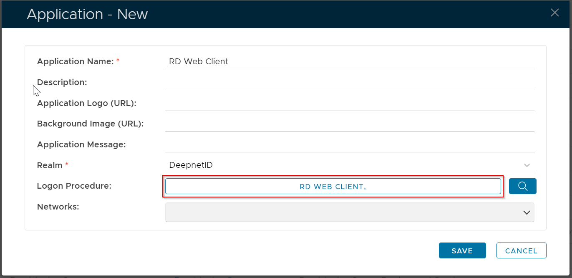Click the magnifier search icon beside Logon Procedure

(x=522, y=186)
